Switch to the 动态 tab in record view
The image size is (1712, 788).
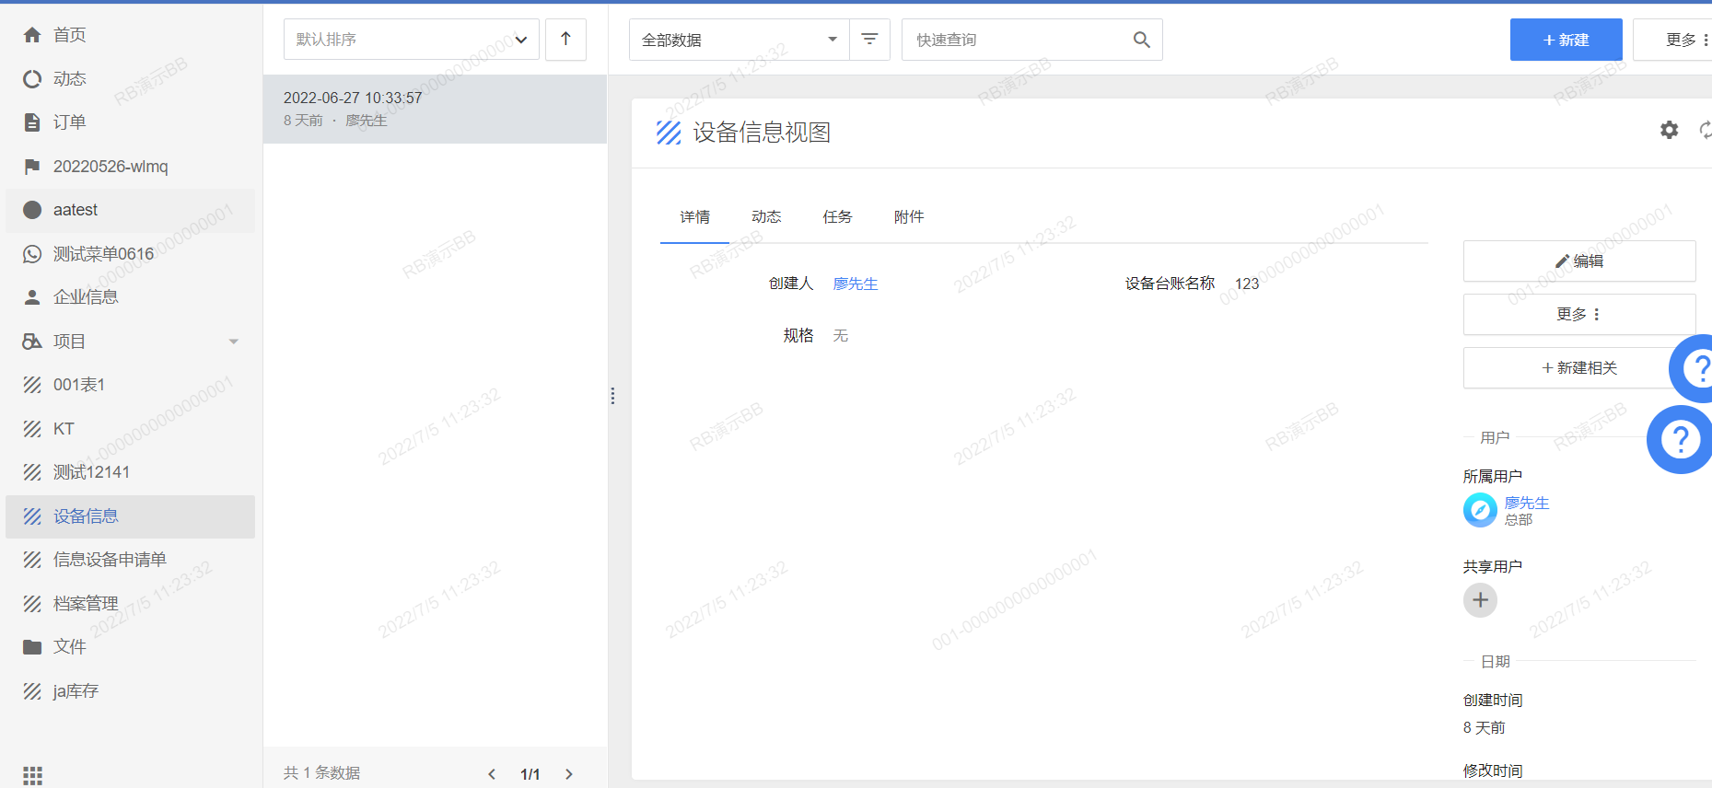coord(766,217)
